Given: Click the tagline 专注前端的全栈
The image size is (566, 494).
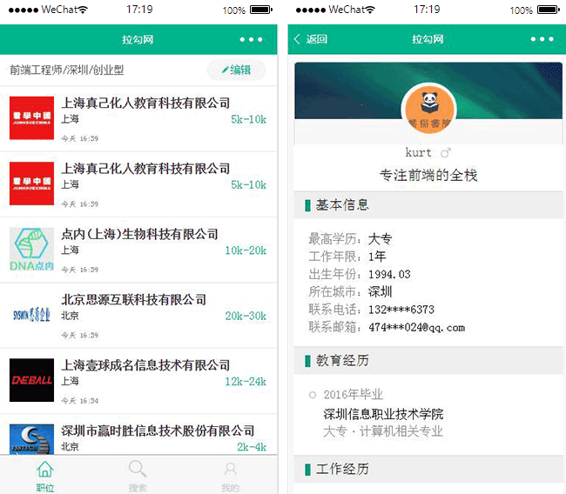Looking at the screenshot, I should 428,175.
